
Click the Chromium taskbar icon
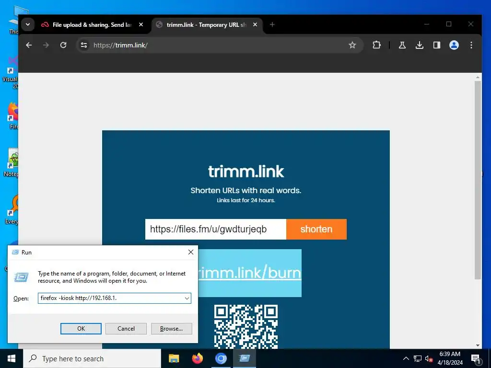click(x=221, y=358)
